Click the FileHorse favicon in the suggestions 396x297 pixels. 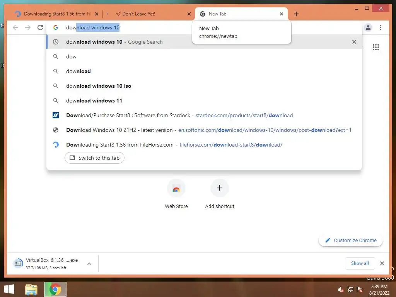pos(56,145)
